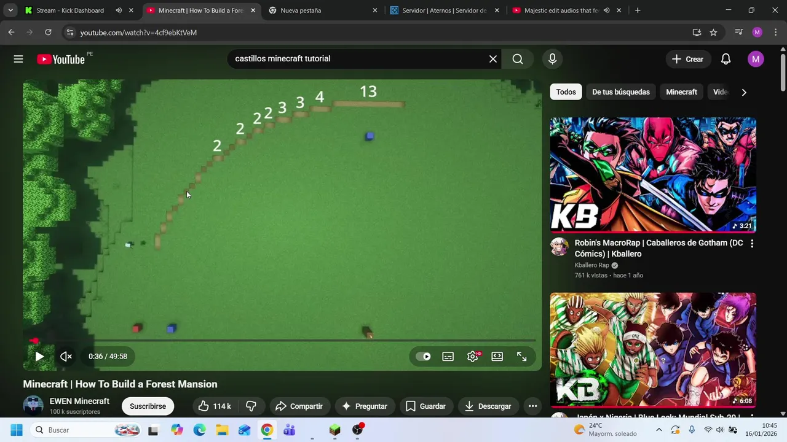Image resolution: width=787 pixels, height=442 pixels.
Task: Mute the Majestic edit audios tab audio
Action: coord(606,10)
